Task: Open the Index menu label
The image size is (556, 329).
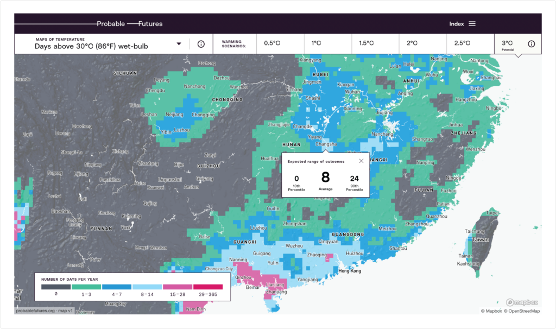Action: pyautogui.click(x=456, y=24)
